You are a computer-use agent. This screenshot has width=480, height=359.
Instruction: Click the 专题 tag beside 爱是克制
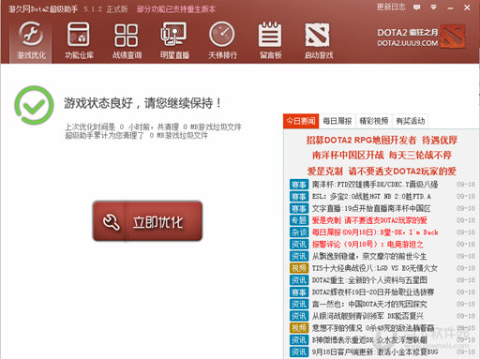(x=299, y=220)
